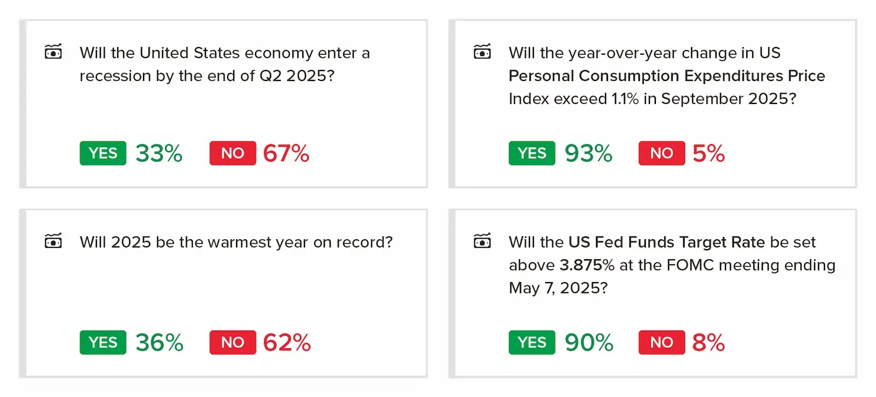This screenshot has width=876, height=397.
Task: Select YES for the PCE Price Index question
Action: point(532,153)
